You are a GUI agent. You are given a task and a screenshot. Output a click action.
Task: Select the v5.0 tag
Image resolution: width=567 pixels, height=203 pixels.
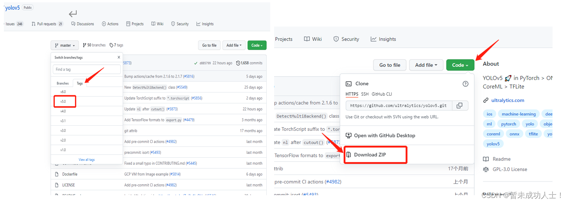(63, 101)
